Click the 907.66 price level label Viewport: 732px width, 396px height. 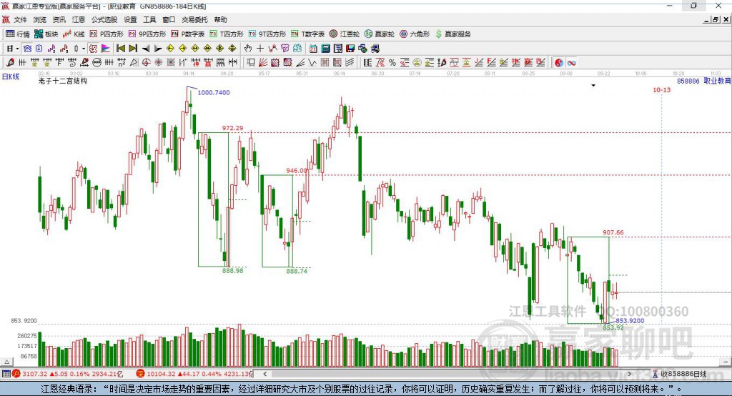pos(613,232)
